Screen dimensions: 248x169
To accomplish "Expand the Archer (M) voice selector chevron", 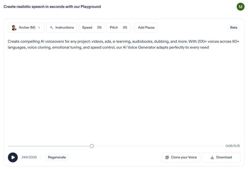I will point(39,28).
